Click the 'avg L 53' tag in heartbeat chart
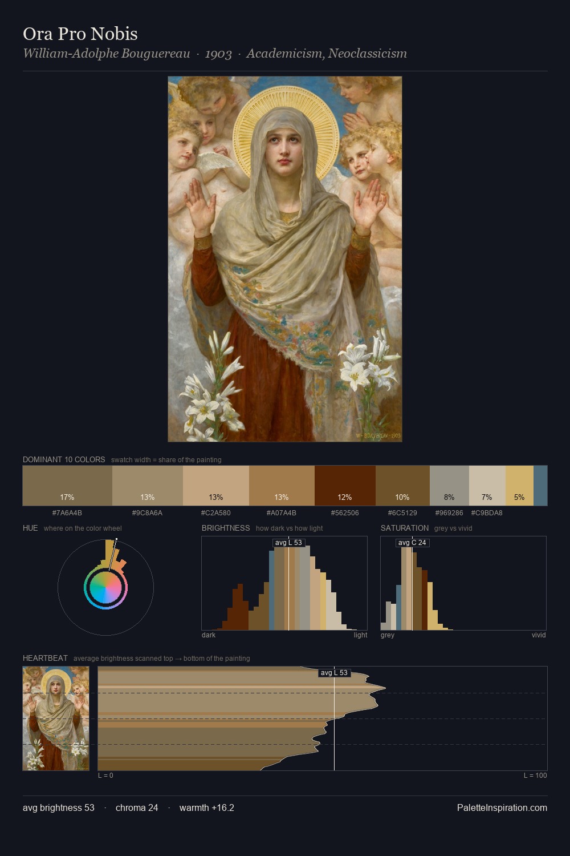 (x=334, y=673)
